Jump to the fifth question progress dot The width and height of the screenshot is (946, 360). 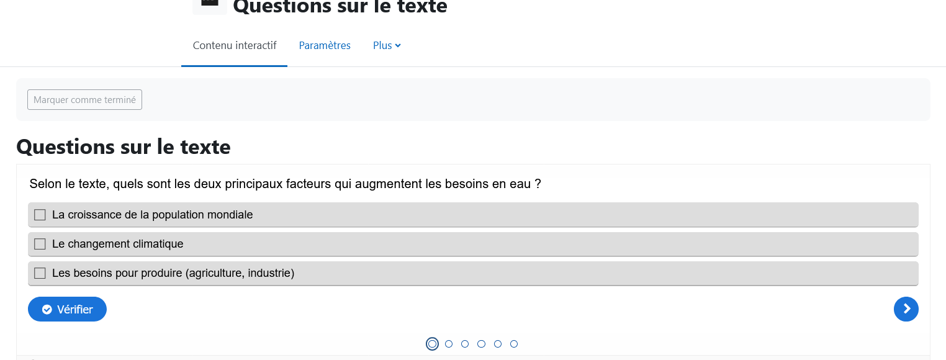click(x=498, y=344)
